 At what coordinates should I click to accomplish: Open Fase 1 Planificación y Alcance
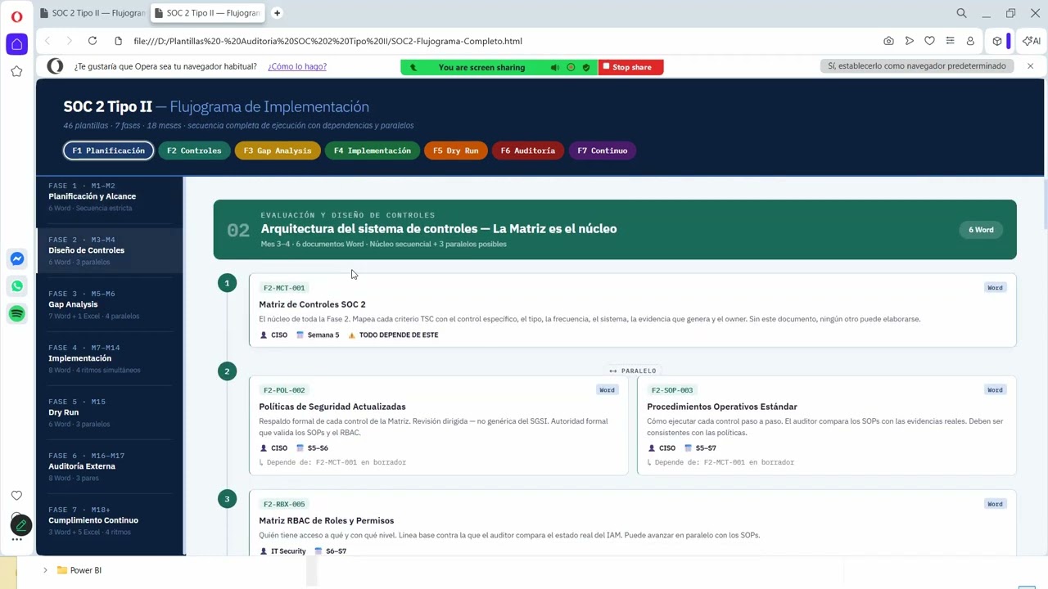pyautogui.click(x=110, y=196)
